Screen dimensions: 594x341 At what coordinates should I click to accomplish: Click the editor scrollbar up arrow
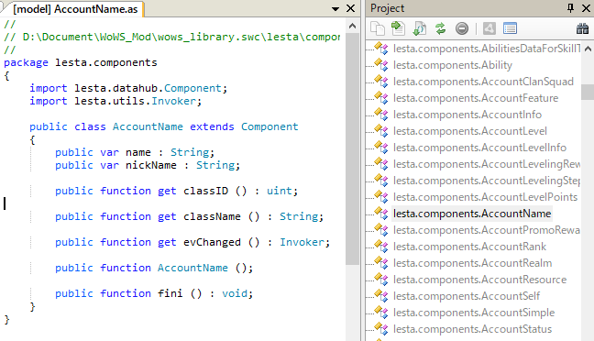pyautogui.click(x=352, y=26)
